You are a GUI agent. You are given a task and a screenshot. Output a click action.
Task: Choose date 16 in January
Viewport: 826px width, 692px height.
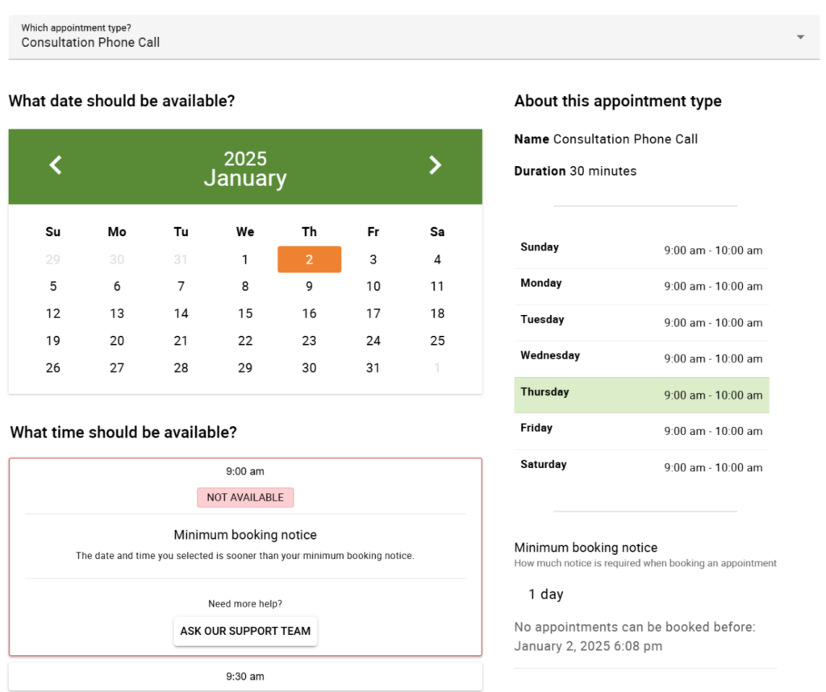[x=309, y=313]
